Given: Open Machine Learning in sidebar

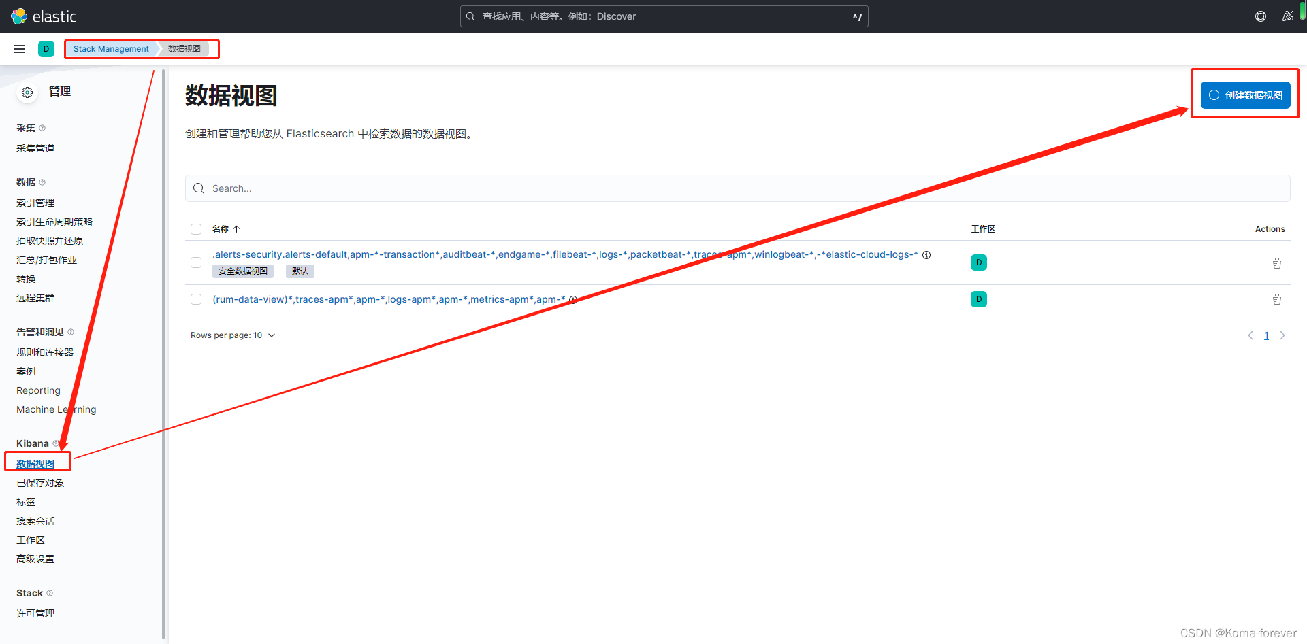Looking at the screenshot, I should pos(57,409).
